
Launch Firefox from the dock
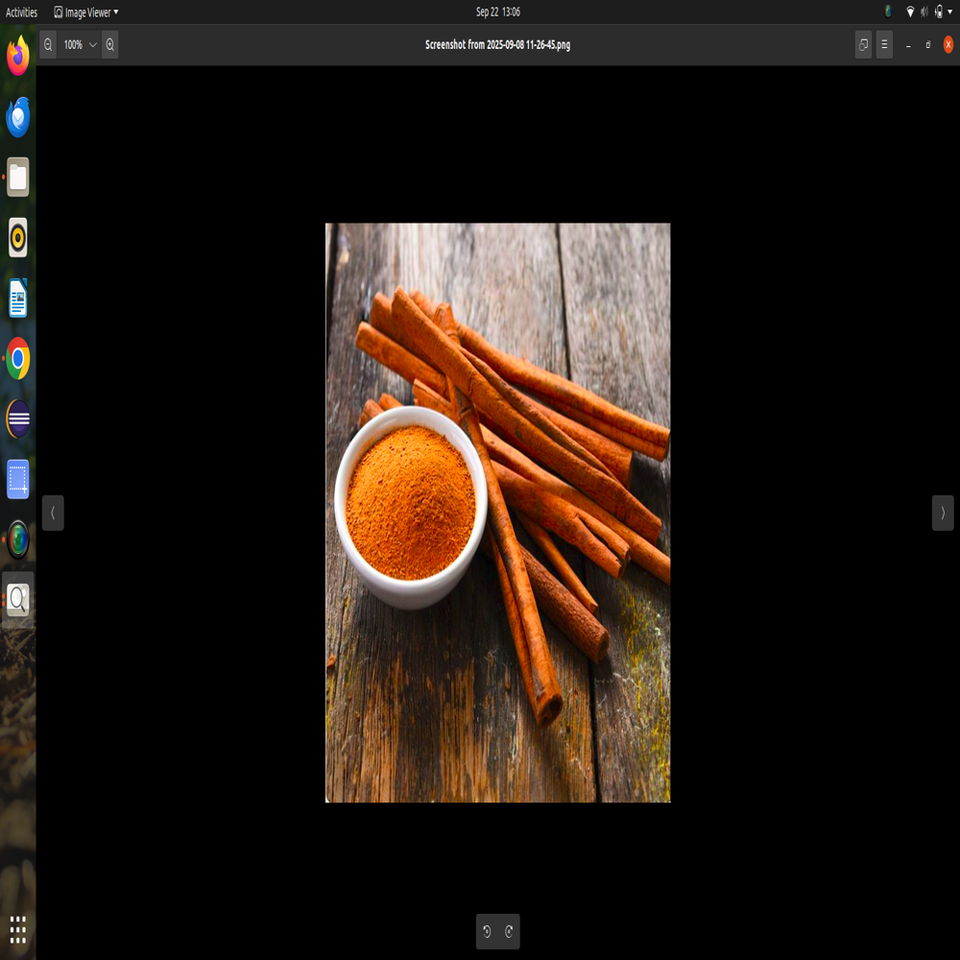pyautogui.click(x=18, y=57)
